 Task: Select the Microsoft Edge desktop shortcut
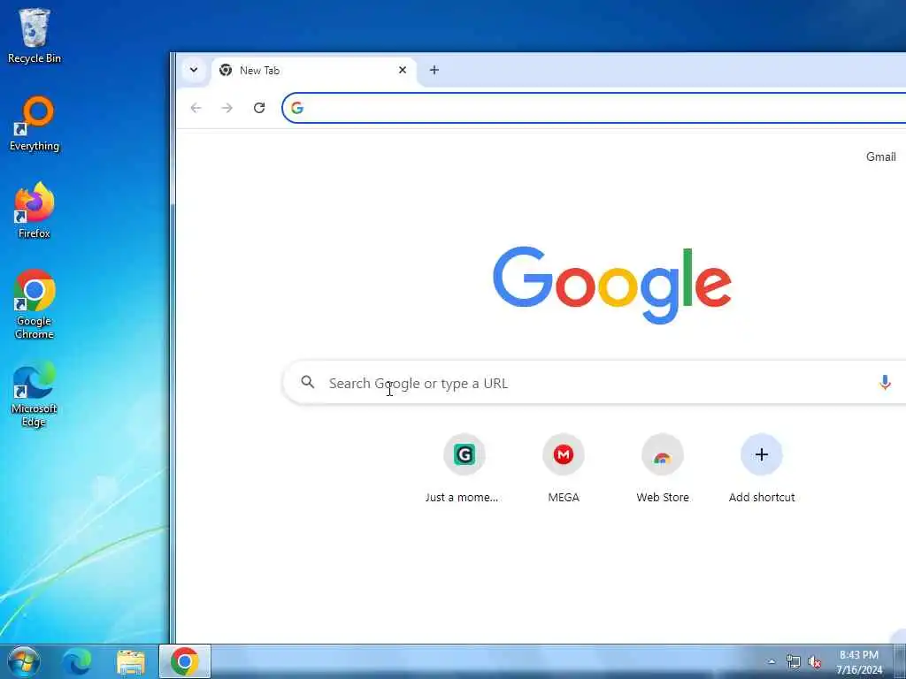(x=35, y=395)
